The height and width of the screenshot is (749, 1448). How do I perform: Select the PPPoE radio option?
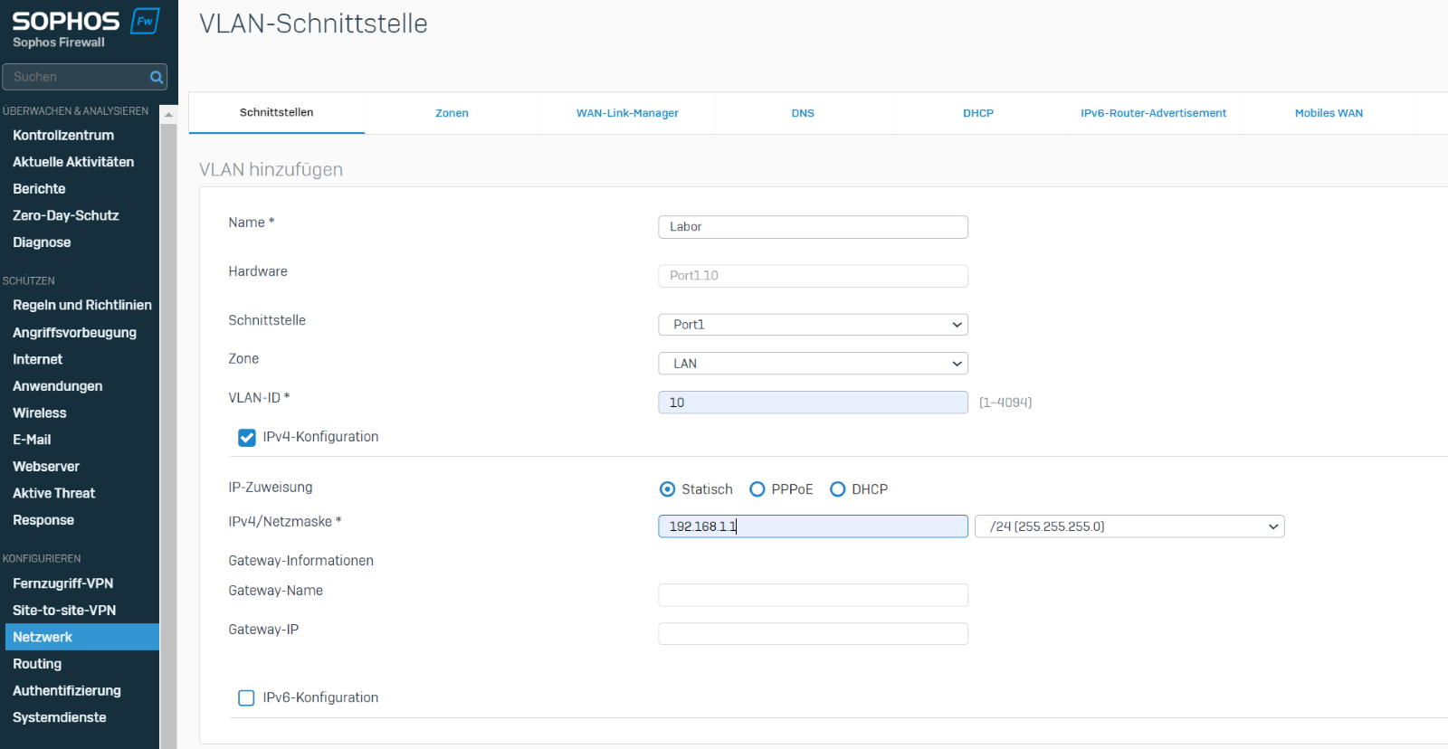[757, 489]
